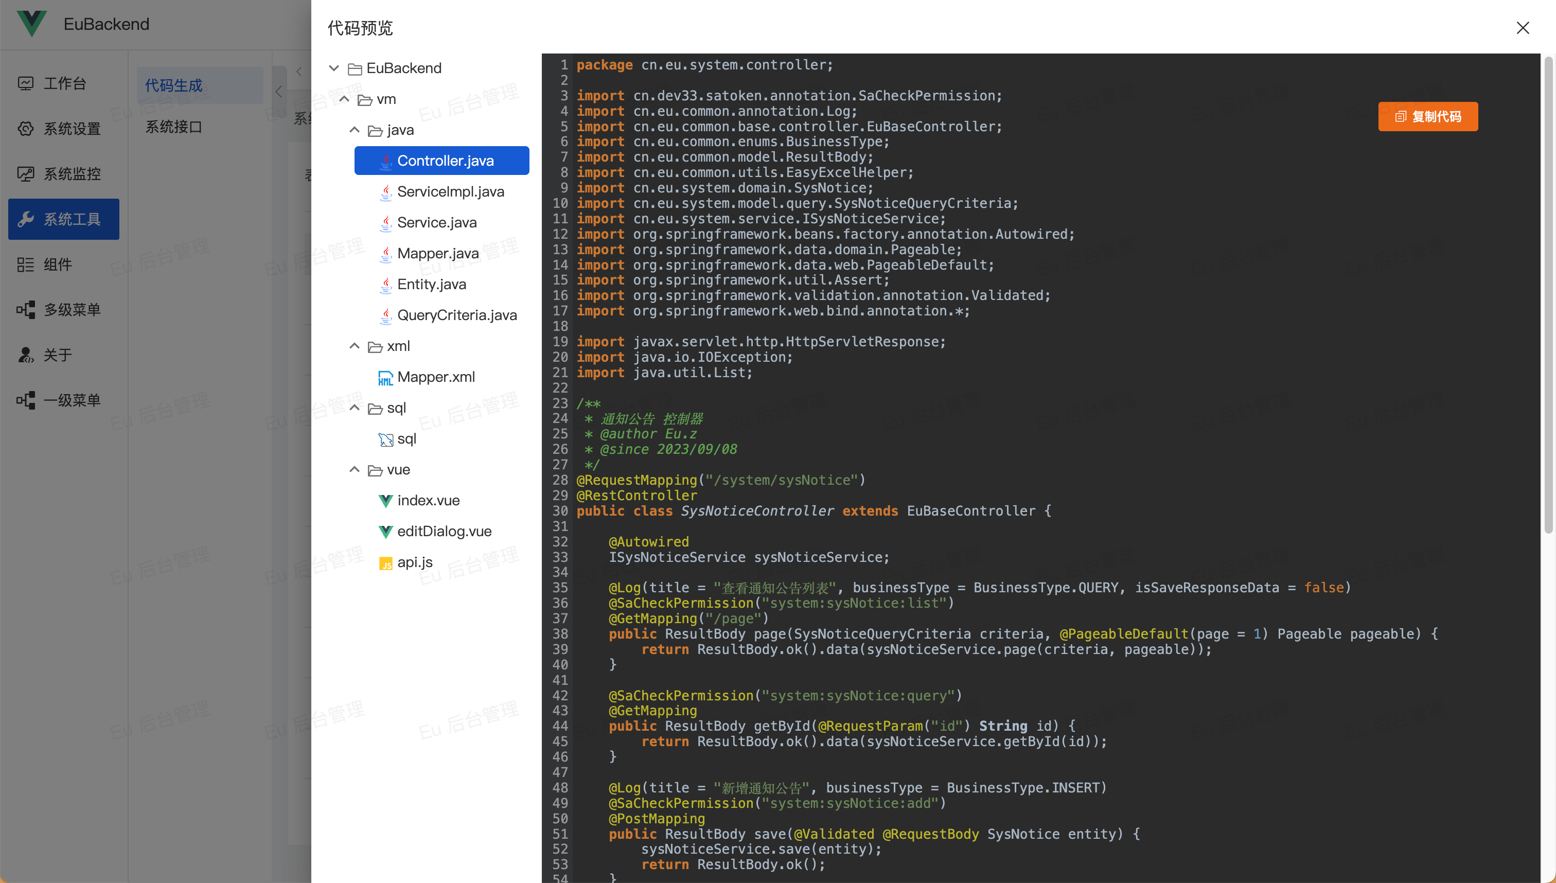Click the EuBackend root folder icon
1556x883 pixels.
[355, 68]
